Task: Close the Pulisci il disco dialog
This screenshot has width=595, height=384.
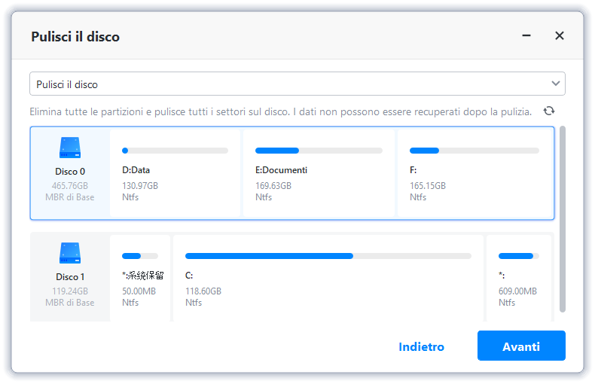Action: point(560,35)
